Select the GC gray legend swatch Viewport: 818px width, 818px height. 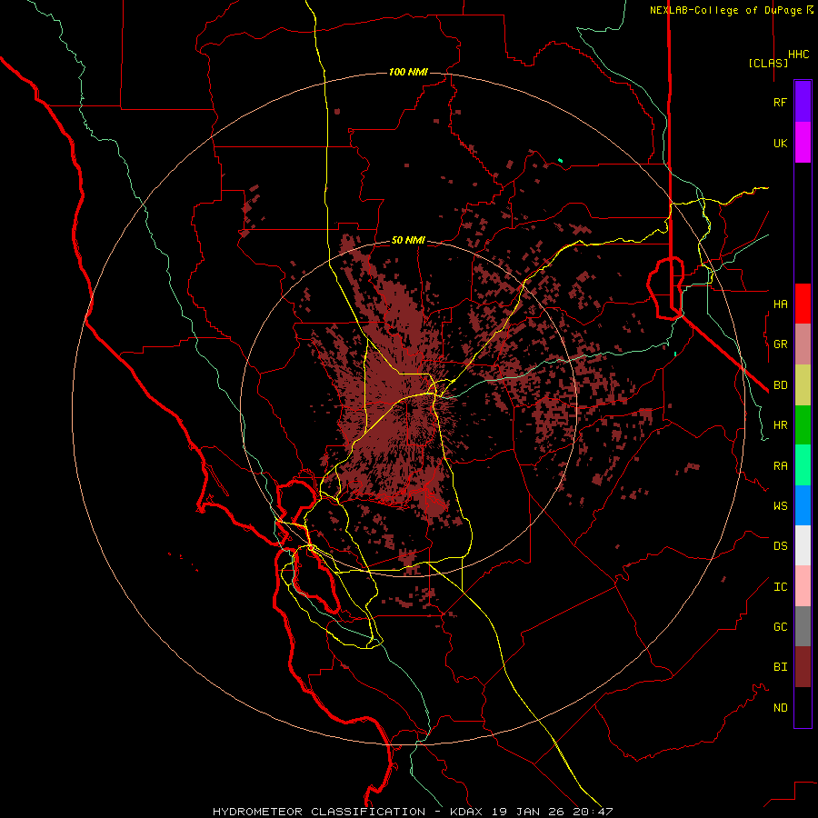coord(803,626)
